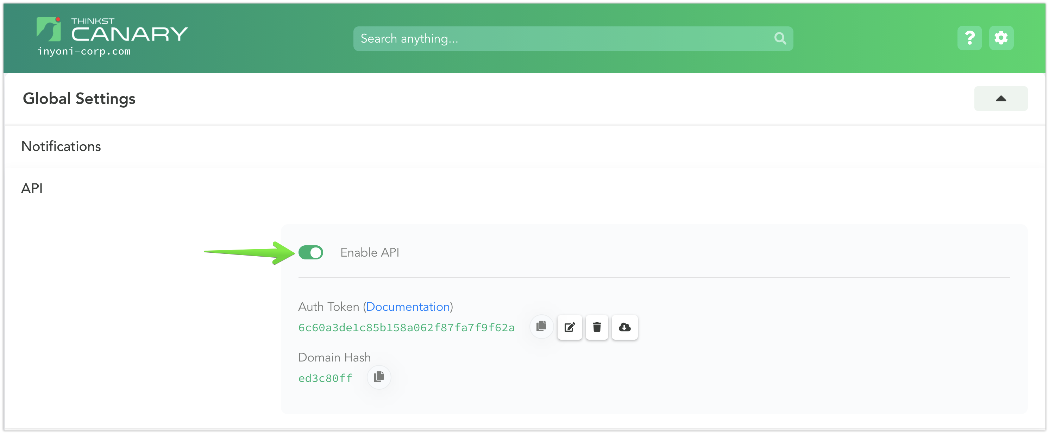Collapse the Global Settings panel
Image resolution: width=1049 pixels, height=434 pixels.
tap(1000, 99)
